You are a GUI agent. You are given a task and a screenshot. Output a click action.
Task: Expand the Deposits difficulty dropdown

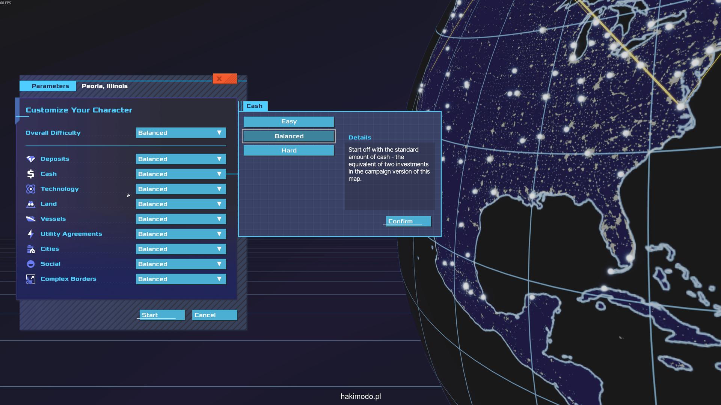(x=181, y=159)
